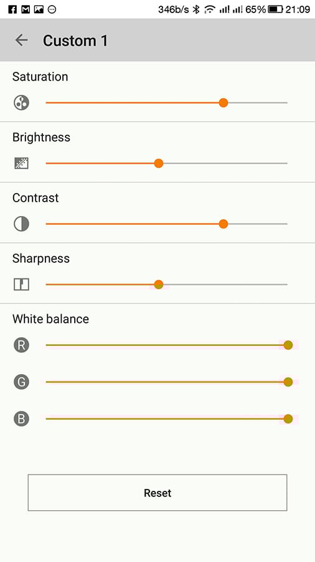Tap the Brightness gradient icon
This screenshot has width=315, height=562.
[x=21, y=164]
